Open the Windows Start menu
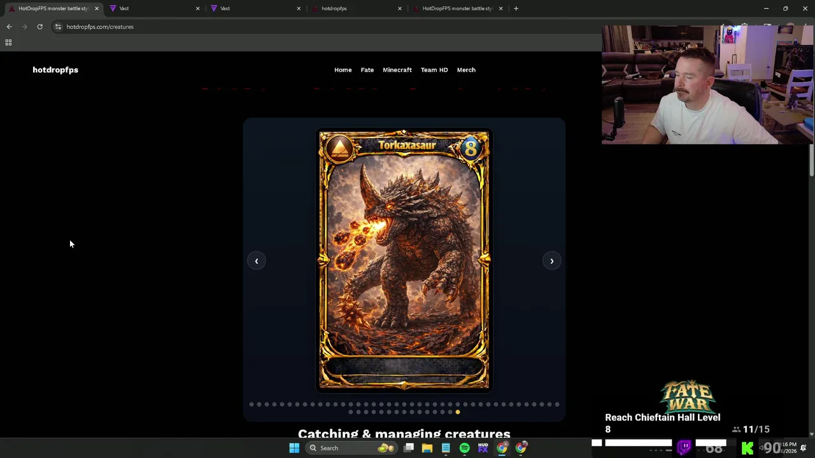This screenshot has width=815, height=458. [x=294, y=448]
